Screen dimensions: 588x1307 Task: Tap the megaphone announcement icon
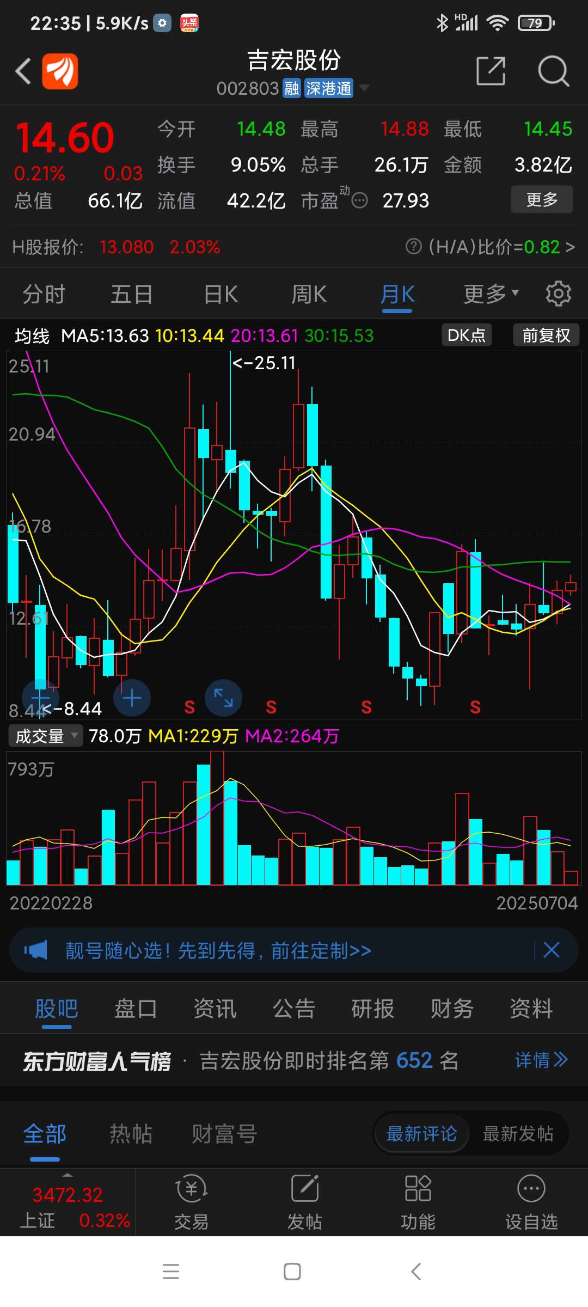[36, 950]
